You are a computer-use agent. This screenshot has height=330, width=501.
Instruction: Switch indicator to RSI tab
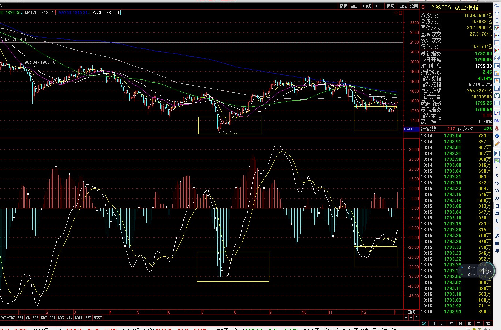point(20,318)
